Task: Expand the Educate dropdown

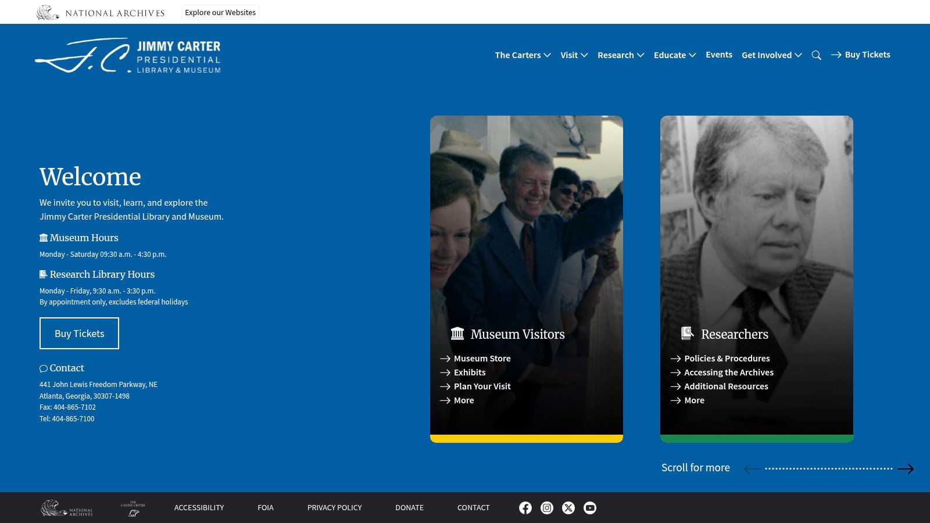Action: 675,55
